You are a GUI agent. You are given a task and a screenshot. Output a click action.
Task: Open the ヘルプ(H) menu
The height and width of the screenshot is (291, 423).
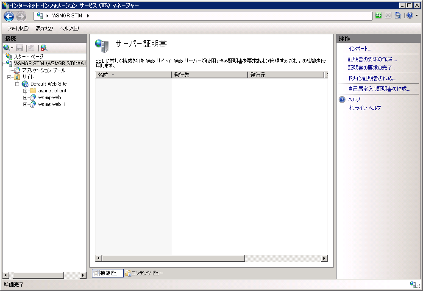[x=70, y=28]
